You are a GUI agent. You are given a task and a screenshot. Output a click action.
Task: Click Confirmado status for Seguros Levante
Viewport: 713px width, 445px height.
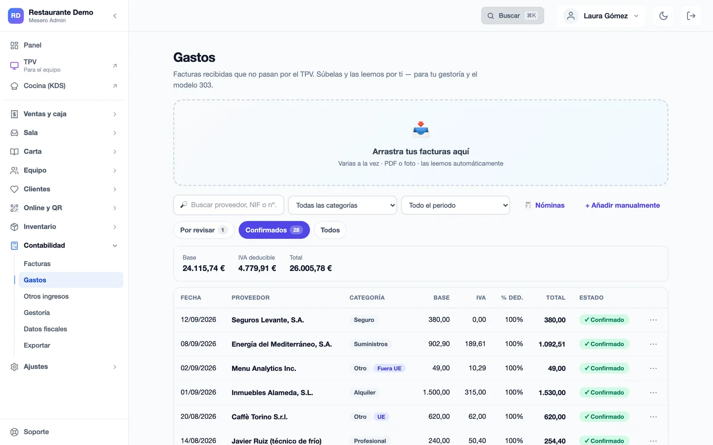604,320
